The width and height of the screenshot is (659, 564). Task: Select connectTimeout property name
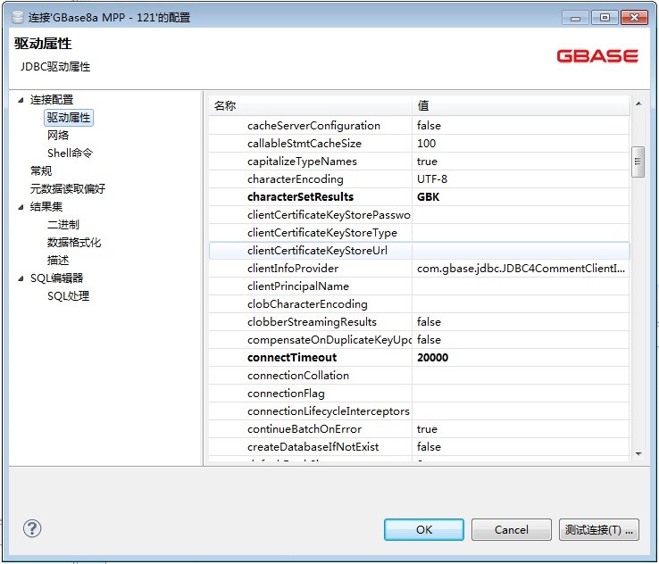(292, 358)
